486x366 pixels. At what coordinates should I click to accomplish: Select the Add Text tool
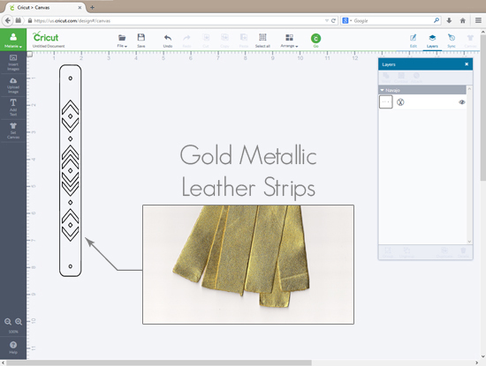[x=13, y=108]
